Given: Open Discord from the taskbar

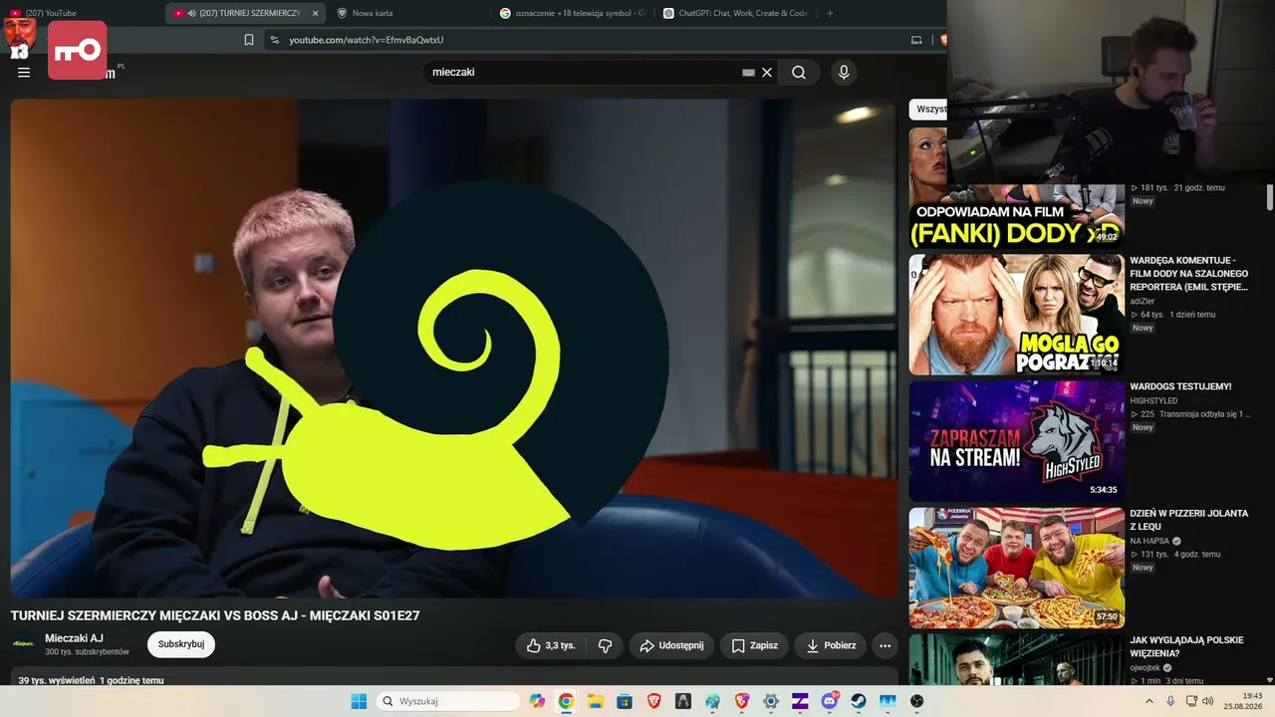Looking at the screenshot, I should point(830,701).
